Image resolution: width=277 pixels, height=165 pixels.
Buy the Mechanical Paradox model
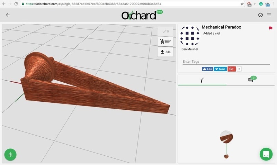[166, 42]
